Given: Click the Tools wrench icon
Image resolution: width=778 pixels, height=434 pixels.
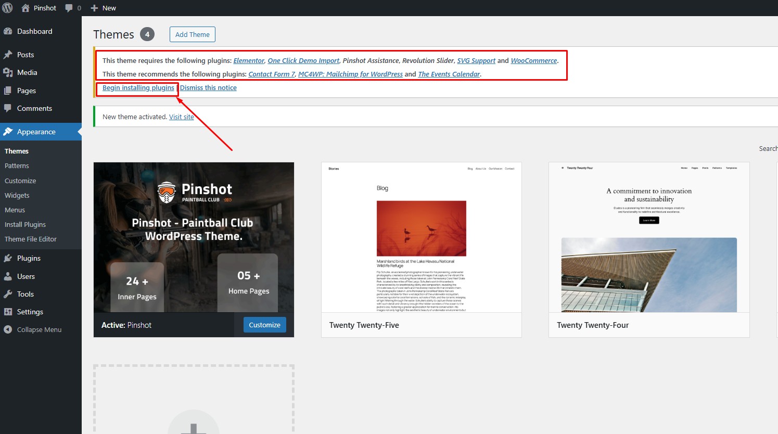Looking at the screenshot, I should (8, 294).
